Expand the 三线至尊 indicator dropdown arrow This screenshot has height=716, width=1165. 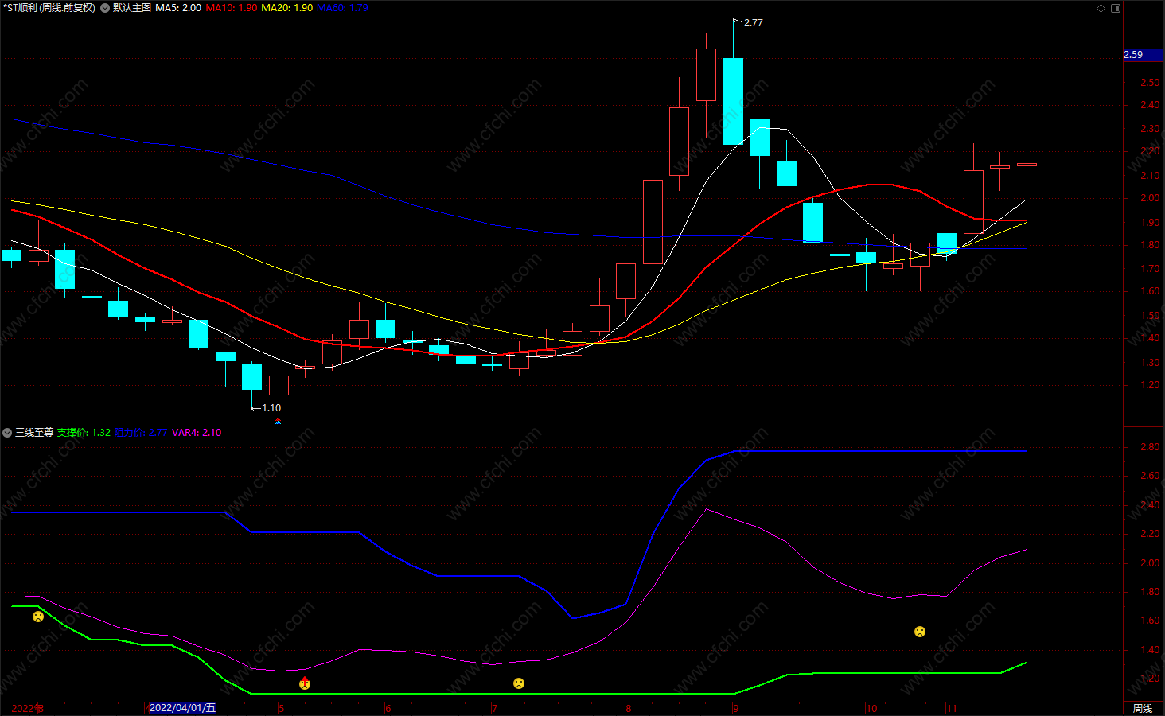point(7,433)
